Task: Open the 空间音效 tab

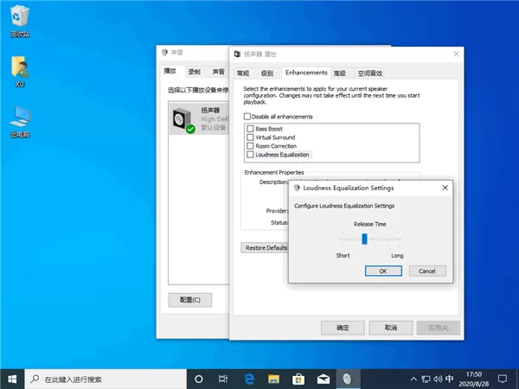Action: click(369, 73)
